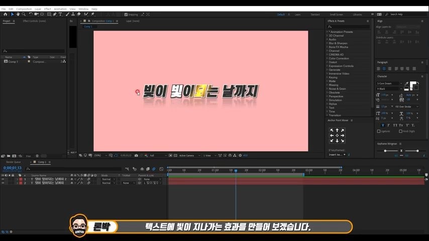Select the Brush tool
This screenshot has width=429, height=241.
pyautogui.click(x=67, y=14)
